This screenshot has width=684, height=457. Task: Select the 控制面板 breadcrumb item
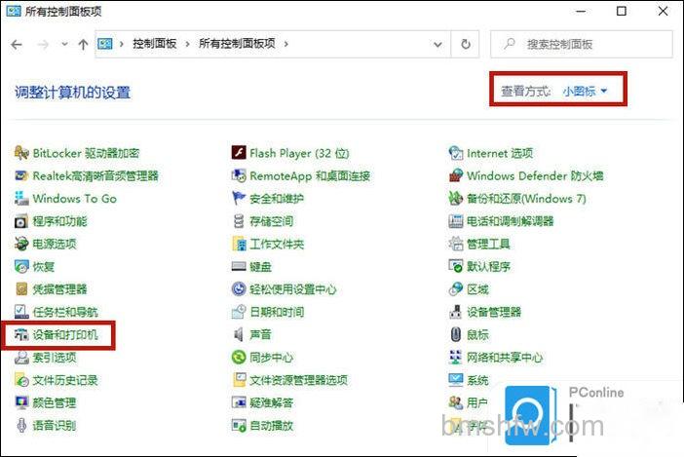155,44
